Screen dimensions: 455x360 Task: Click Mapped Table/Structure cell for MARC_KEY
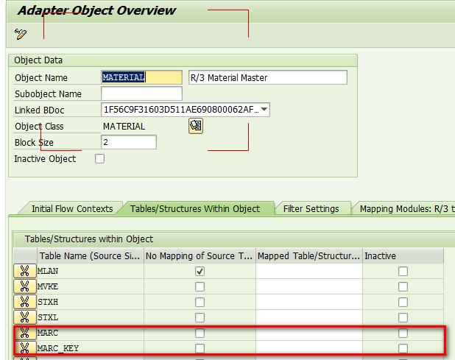pos(309,348)
